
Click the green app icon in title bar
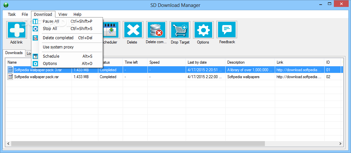pos(6,5)
